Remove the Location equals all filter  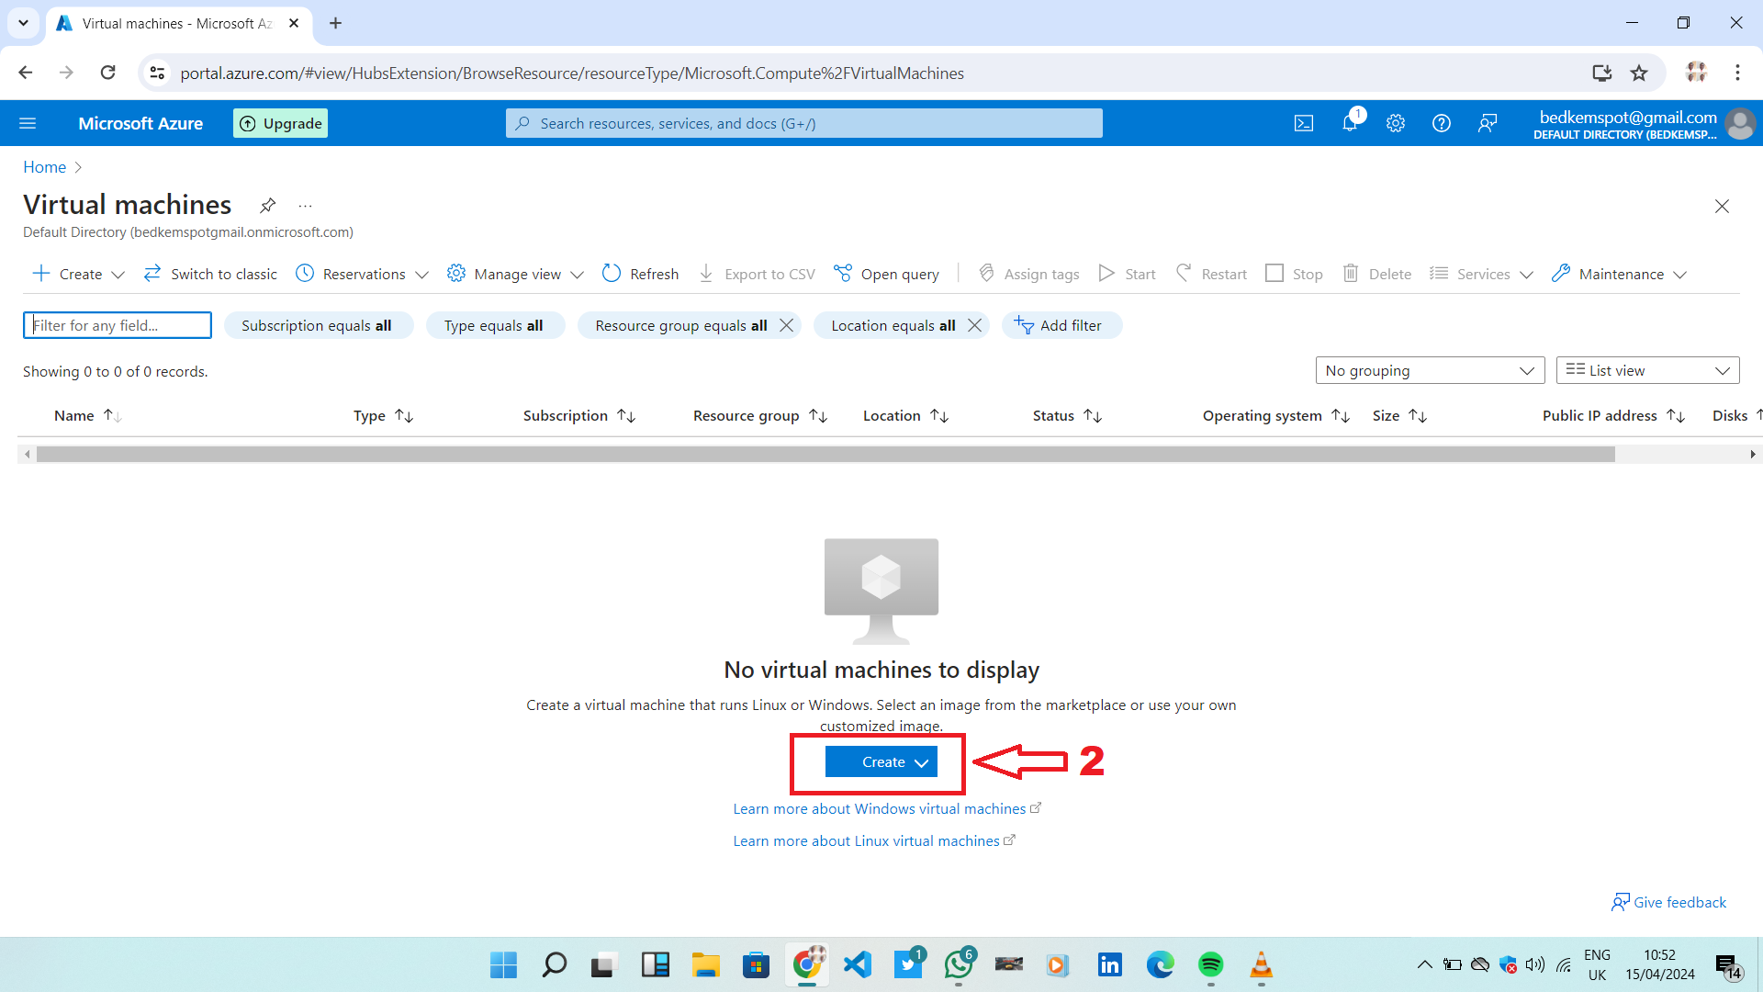point(975,325)
